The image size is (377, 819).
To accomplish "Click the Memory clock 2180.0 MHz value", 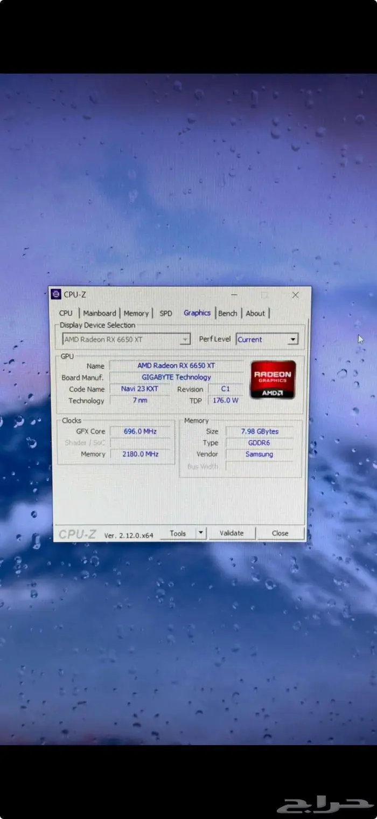I will click(x=141, y=454).
